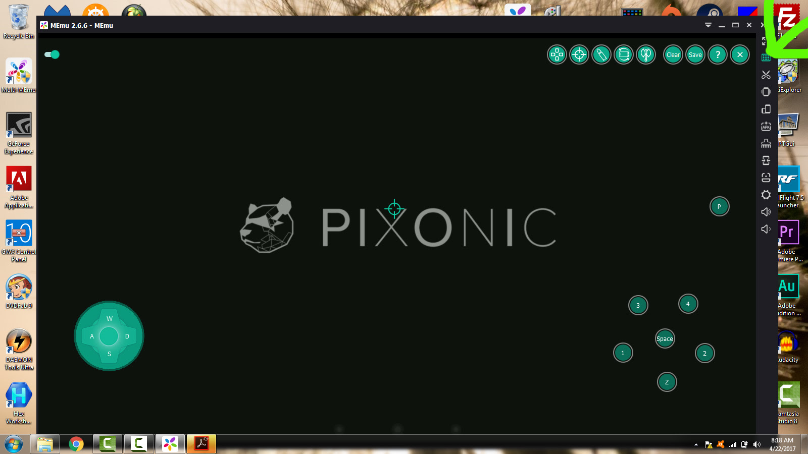
Task: Select the fire/bullet key tool
Action: (601, 54)
